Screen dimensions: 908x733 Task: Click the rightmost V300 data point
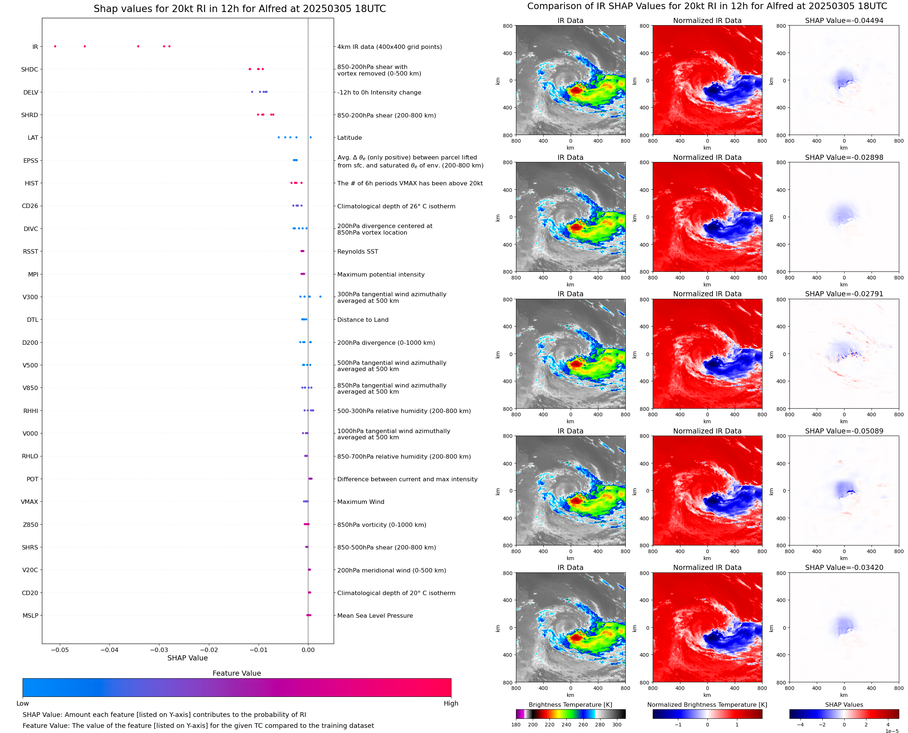pos(320,297)
